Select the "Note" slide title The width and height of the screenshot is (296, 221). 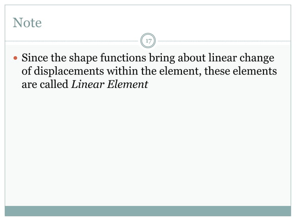pos(27,22)
